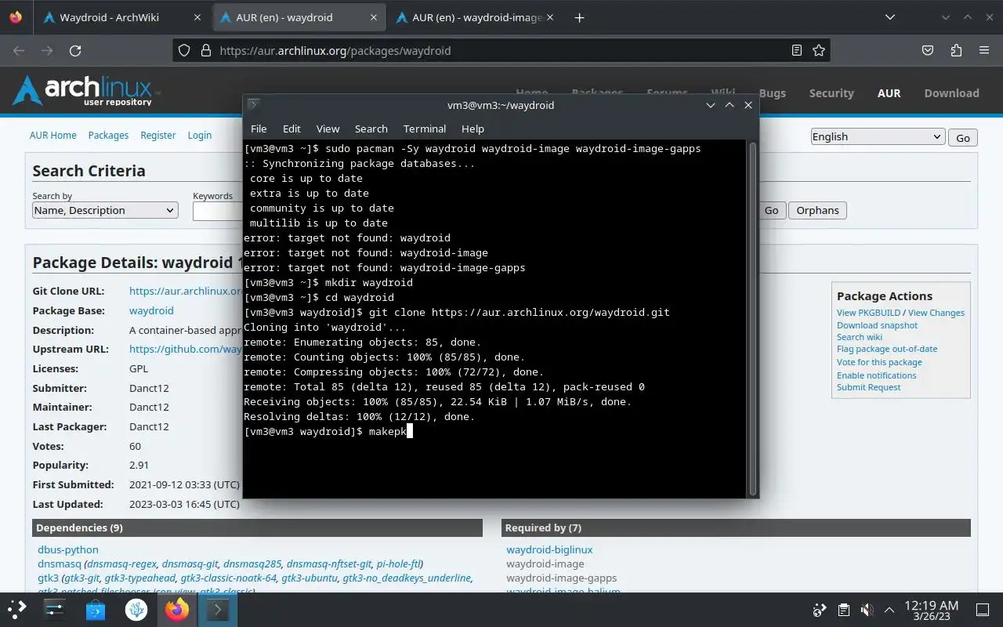Image resolution: width=1003 pixels, height=627 pixels.
Task: Open the list all tabs chevron
Action: pos(890,17)
